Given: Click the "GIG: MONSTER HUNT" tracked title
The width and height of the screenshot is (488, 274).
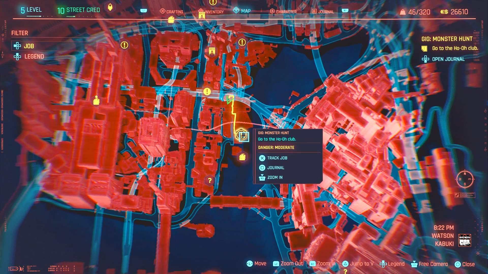Looking at the screenshot, I should [x=447, y=39].
